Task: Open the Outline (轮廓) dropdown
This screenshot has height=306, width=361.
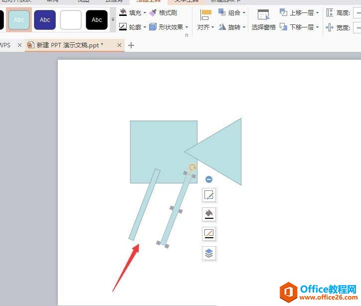Action: pos(133,27)
